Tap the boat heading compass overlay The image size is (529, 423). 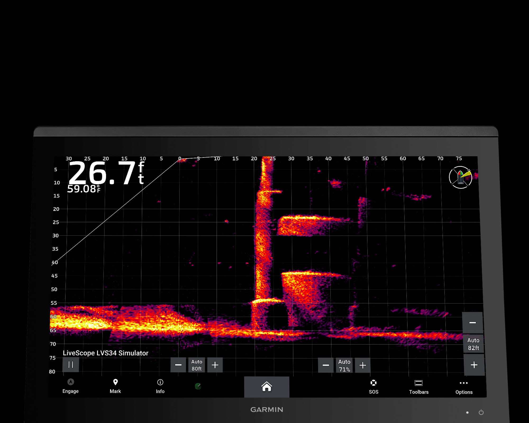coord(460,177)
